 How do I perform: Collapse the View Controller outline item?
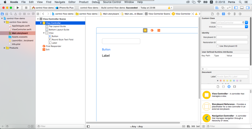tap(41, 23)
